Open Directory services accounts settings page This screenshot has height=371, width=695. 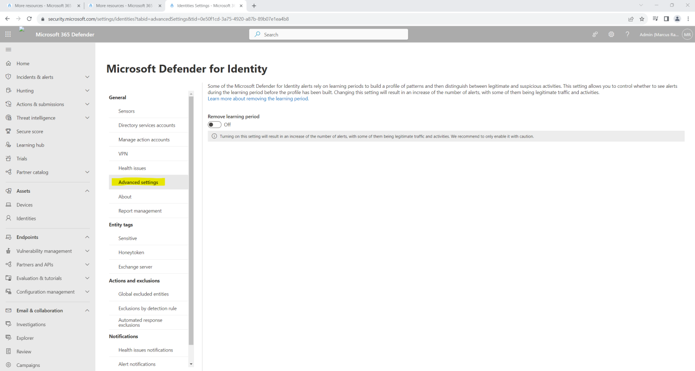click(x=147, y=125)
